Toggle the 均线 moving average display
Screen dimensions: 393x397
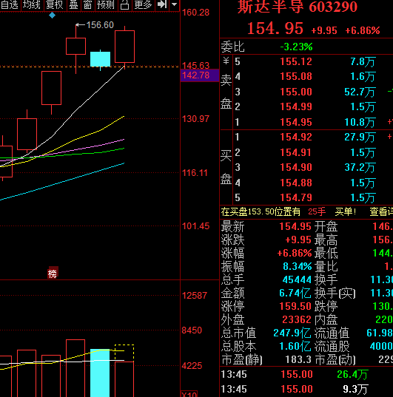pyautogui.click(x=32, y=5)
